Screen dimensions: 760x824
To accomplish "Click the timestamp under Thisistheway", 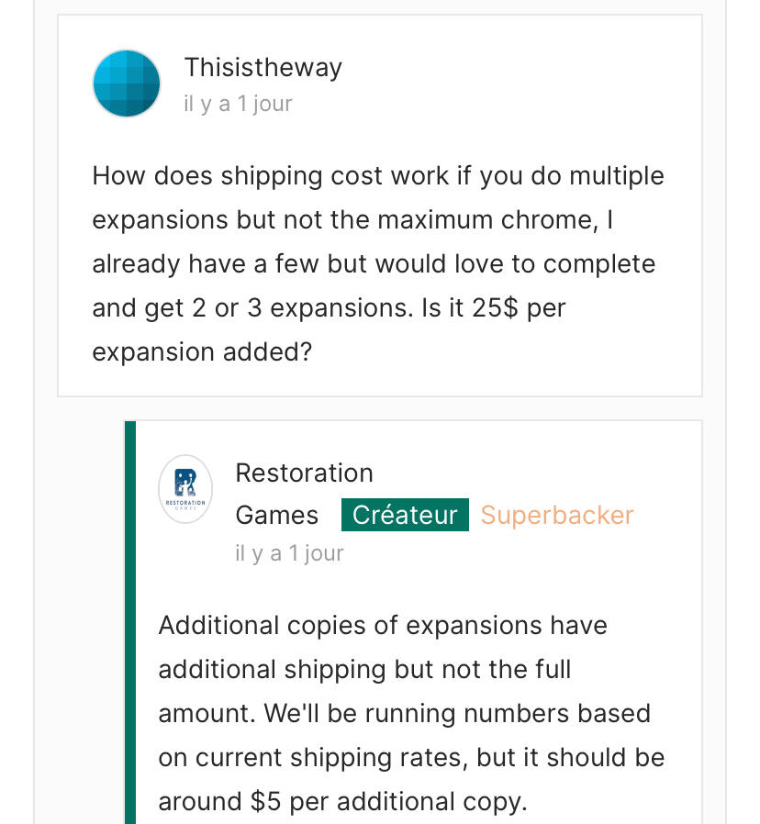I will (x=238, y=104).
